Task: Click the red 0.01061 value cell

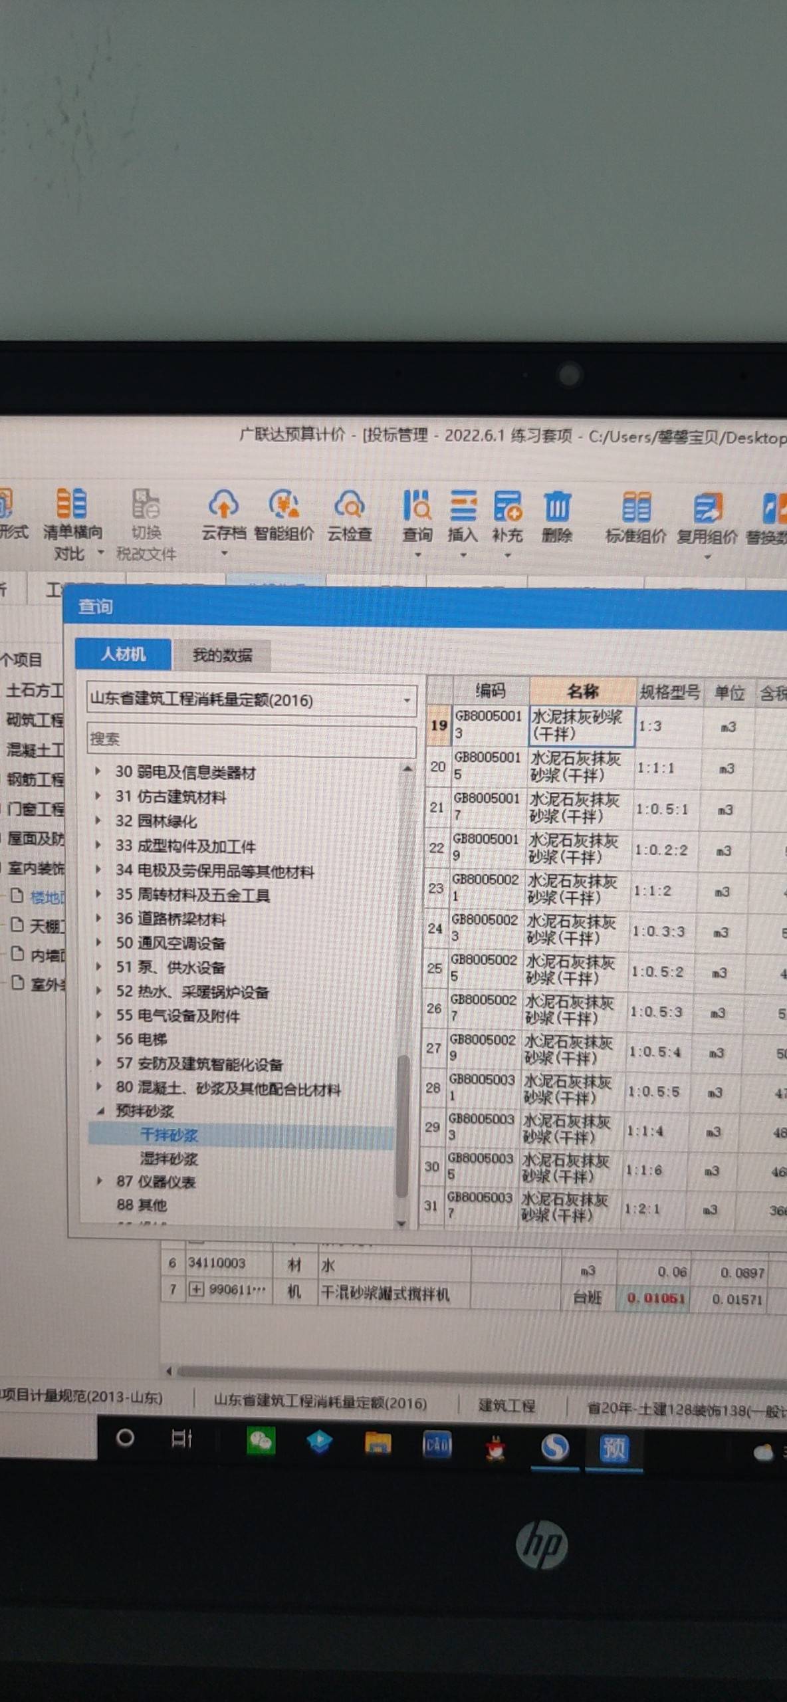Action: click(x=655, y=1298)
